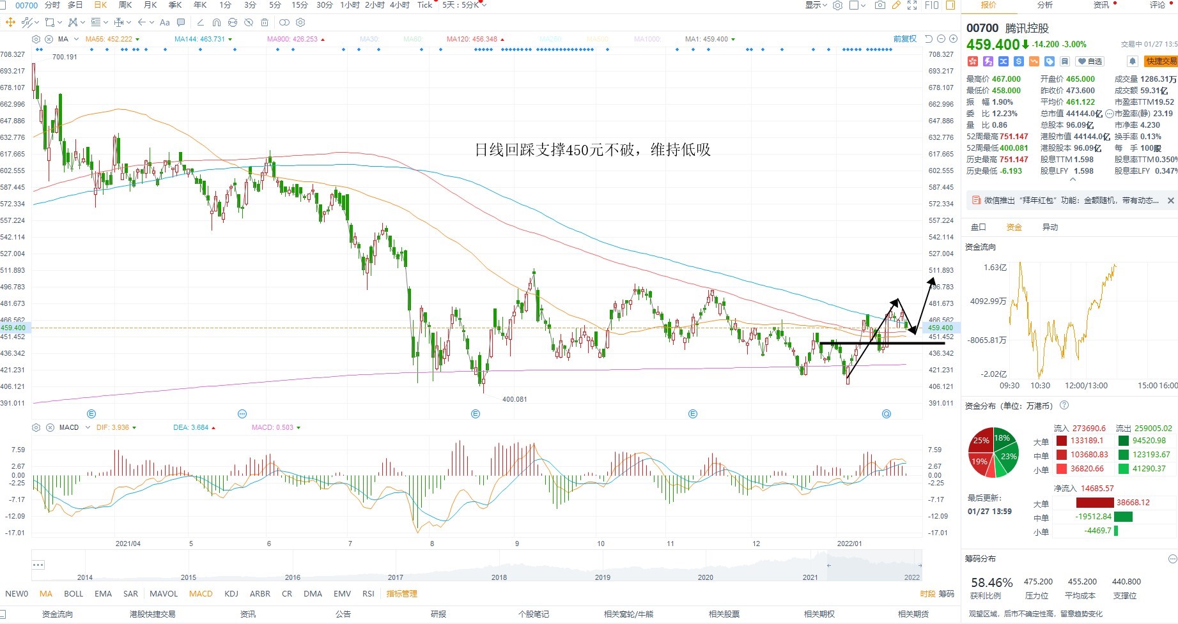The height and width of the screenshot is (624, 1178).
Task: Expand the MA indicator dropdown arrow
Action: (77, 40)
